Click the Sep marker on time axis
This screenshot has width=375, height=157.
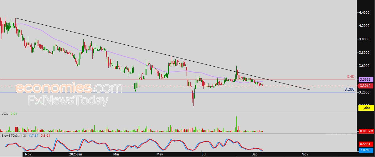tap(254, 154)
